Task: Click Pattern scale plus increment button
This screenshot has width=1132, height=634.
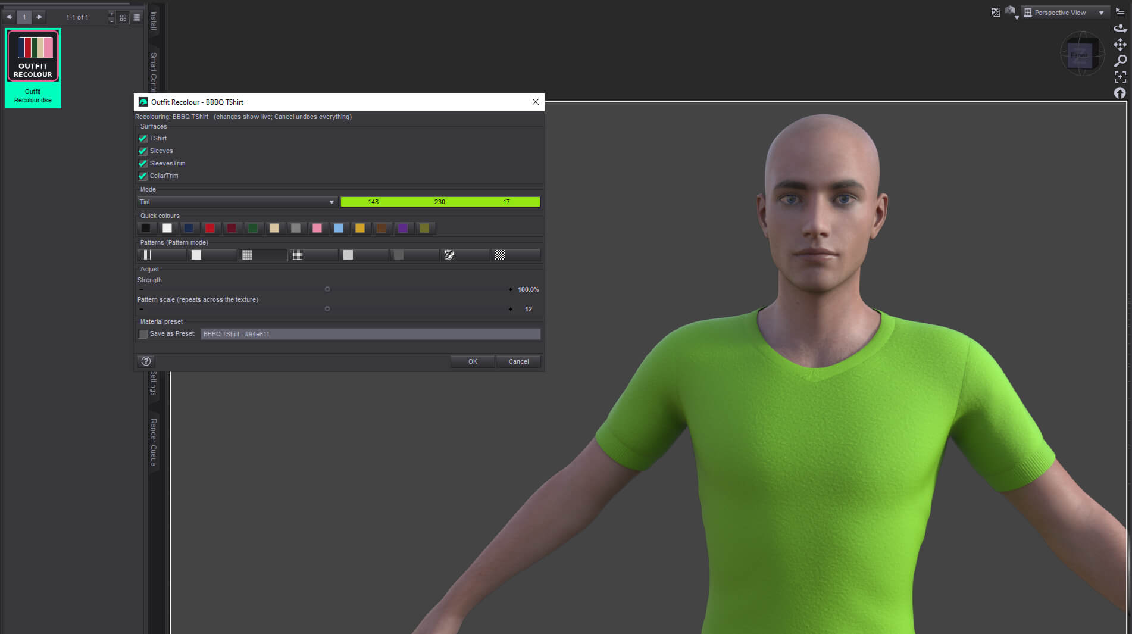Action: (511, 309)
